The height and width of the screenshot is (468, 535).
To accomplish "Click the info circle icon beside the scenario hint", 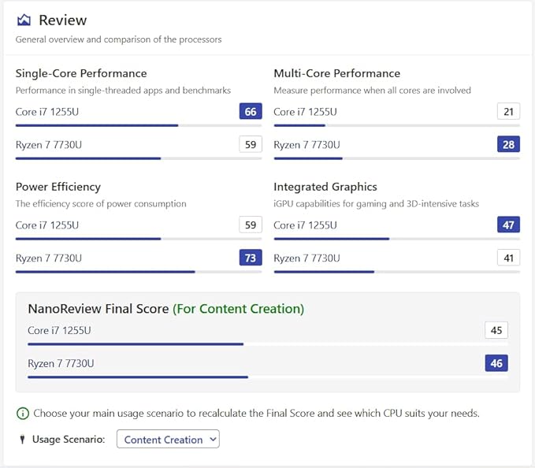I will coord(23,414).
